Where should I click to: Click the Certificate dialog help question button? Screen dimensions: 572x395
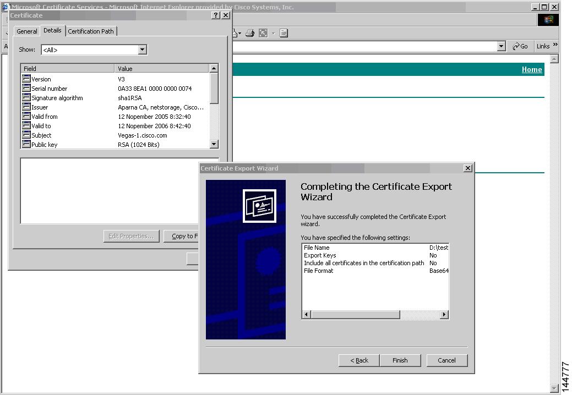coord(216,15)
